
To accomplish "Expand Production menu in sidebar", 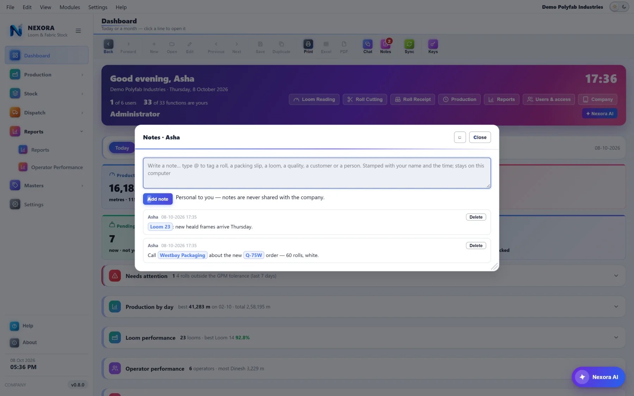I will [46, 75].
